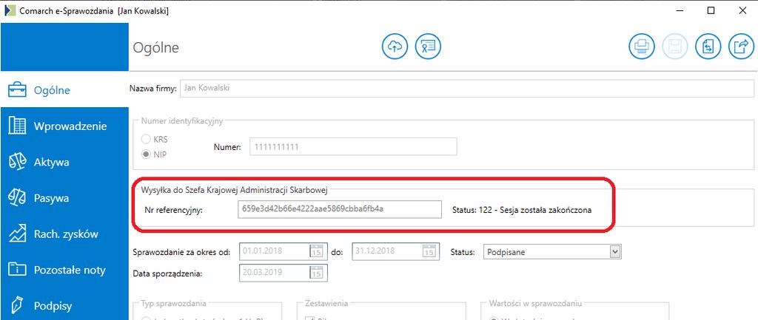Open the Ogólne section in sidebar
The width and height of the screenshot is (758, 320).
[x=64, y=89]
